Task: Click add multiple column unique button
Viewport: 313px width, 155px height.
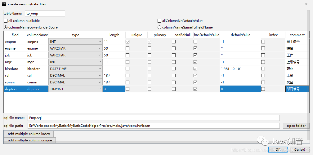Action: point(30,140)
